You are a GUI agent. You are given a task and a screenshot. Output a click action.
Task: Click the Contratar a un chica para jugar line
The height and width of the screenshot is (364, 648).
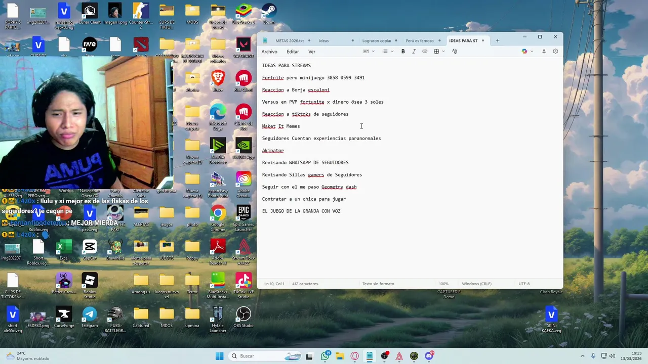pos(304,199)
